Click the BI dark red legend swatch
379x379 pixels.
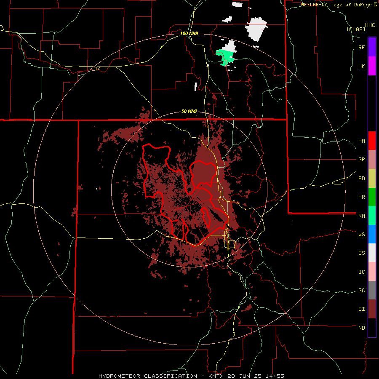tap(372, 309)
